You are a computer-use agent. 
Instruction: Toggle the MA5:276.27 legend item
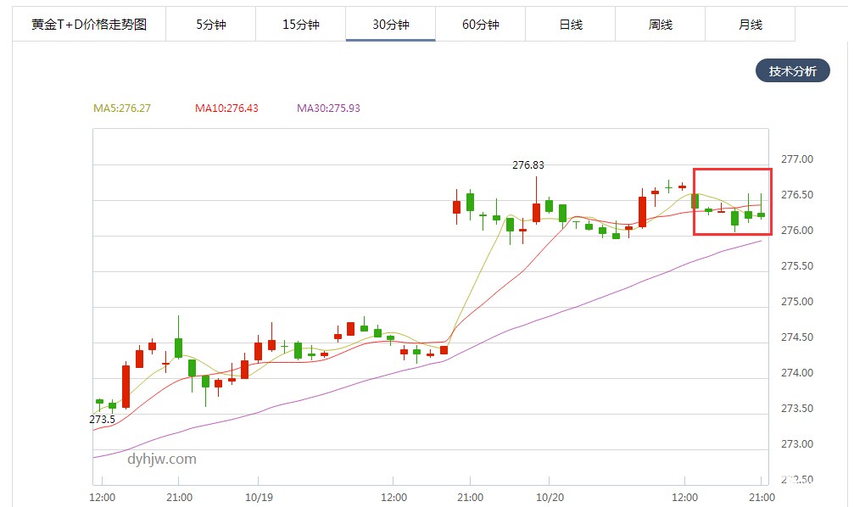(x=122, y=109)
